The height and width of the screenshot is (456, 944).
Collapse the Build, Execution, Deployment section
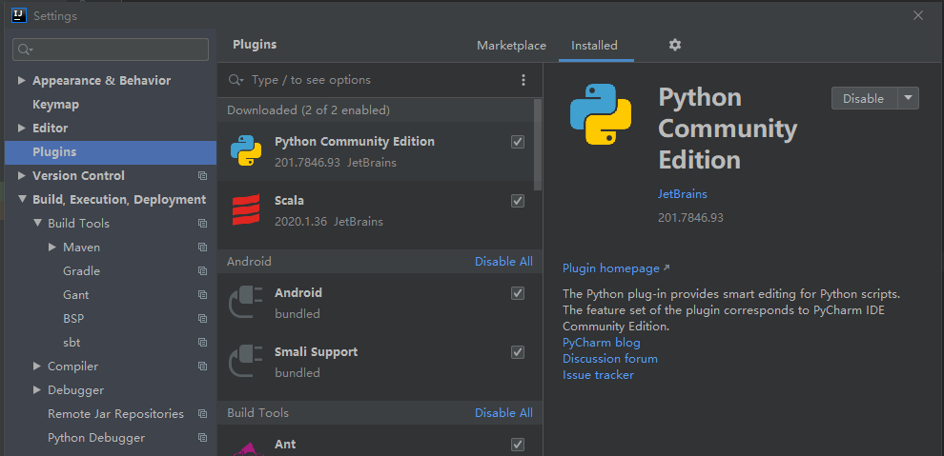tap(22, 200)
